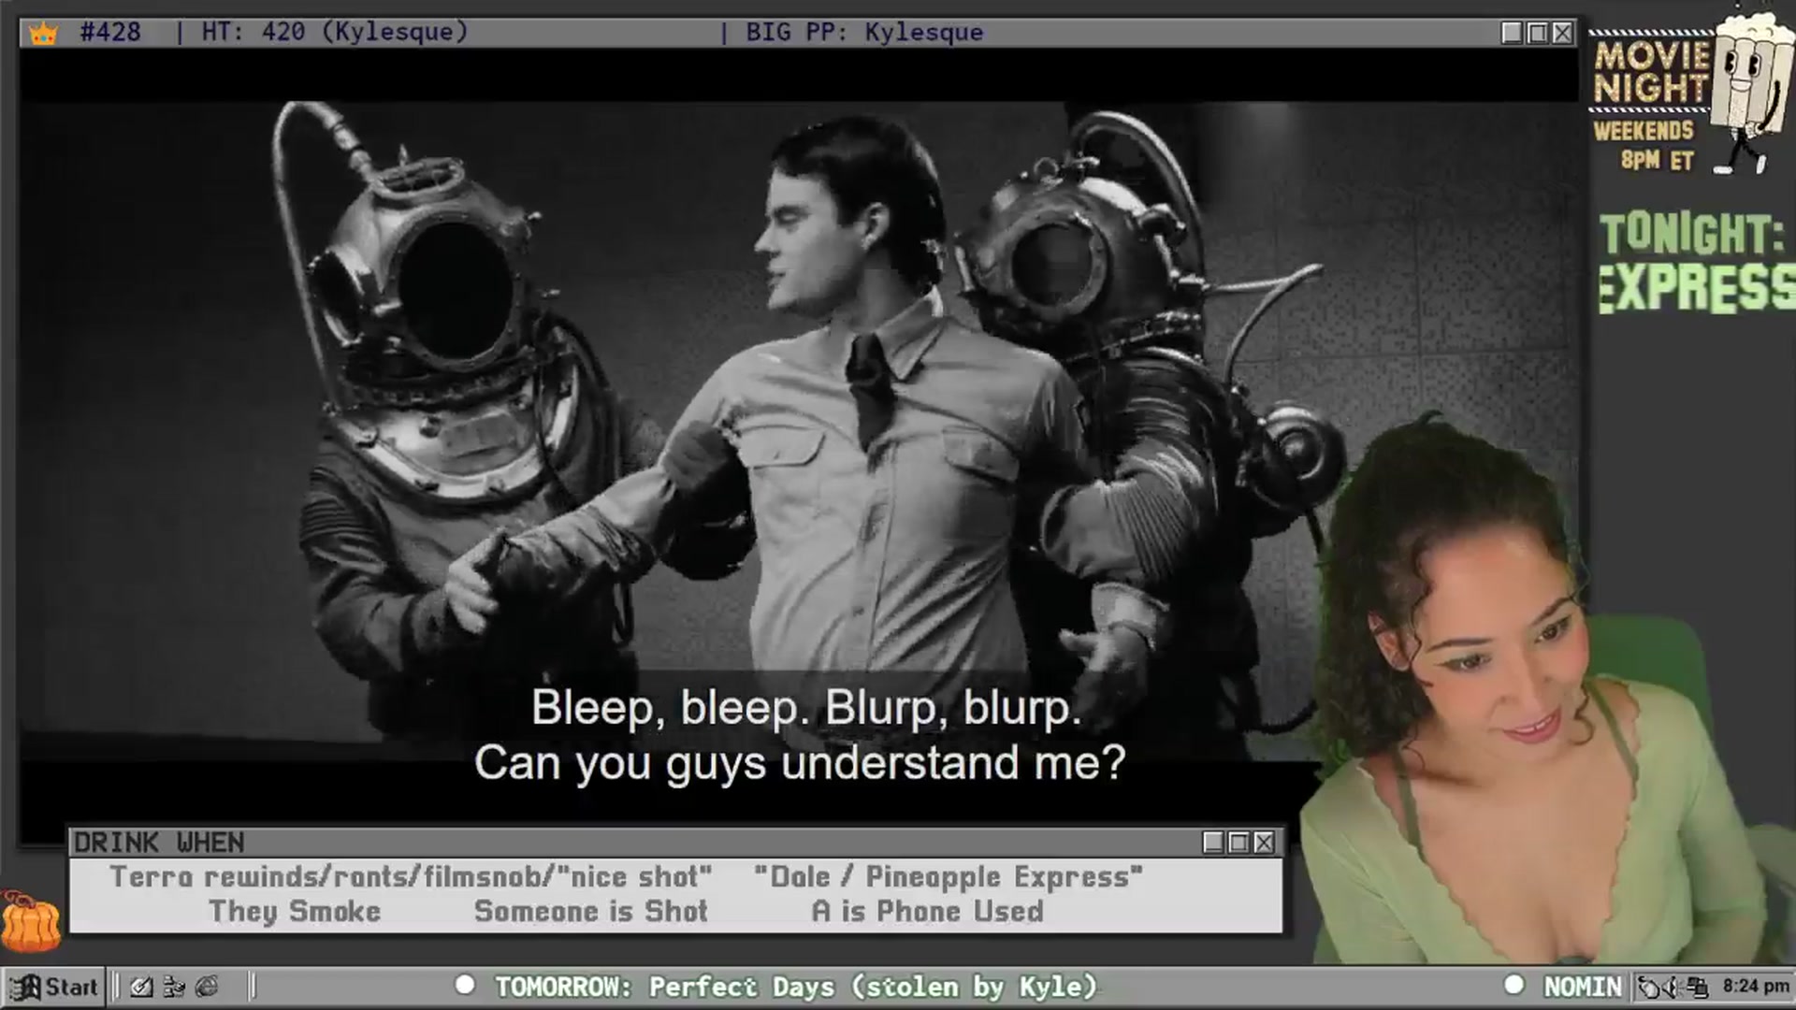Screen dimensions: 1796x1010
Task: Click the 'EXPRESS' title on sidebar
Action: click(x=1697, y=288)
